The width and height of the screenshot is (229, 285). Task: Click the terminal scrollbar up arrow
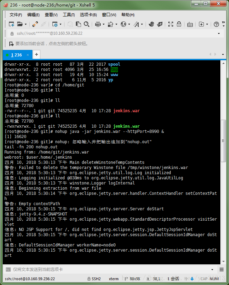click(223, 63)
